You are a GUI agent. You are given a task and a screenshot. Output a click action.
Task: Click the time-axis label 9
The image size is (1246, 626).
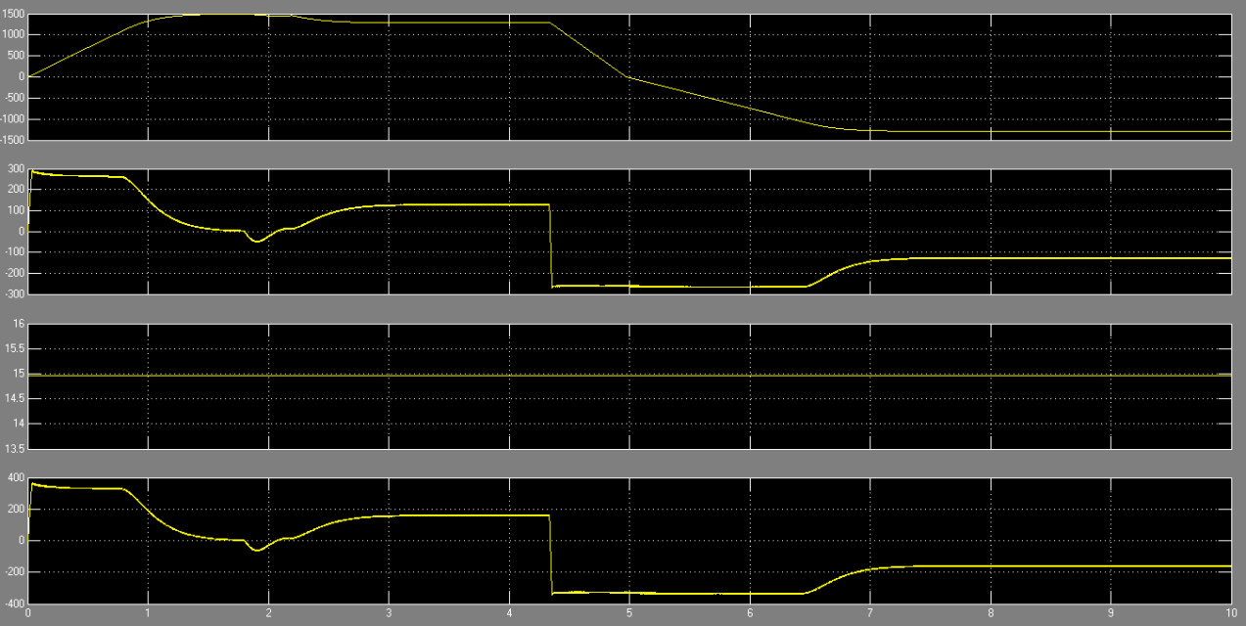(x=1111, y=613)
